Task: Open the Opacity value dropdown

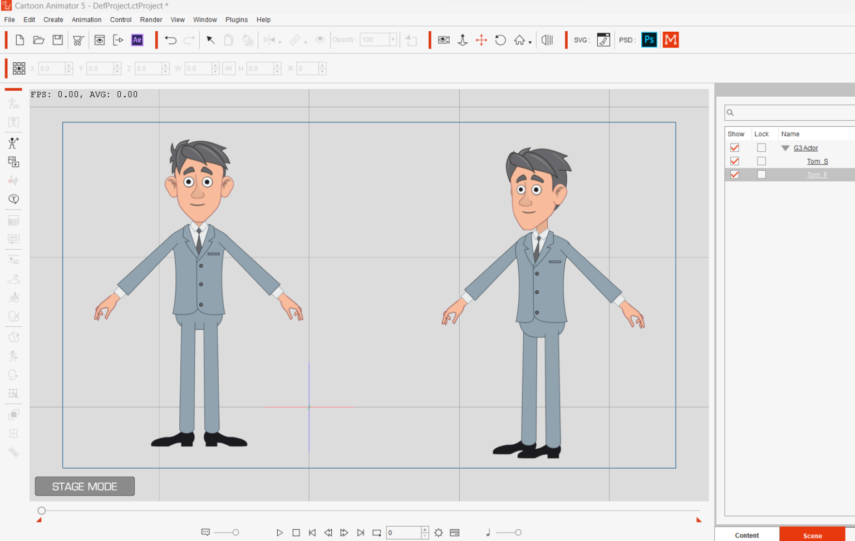Action: [393, 39]
